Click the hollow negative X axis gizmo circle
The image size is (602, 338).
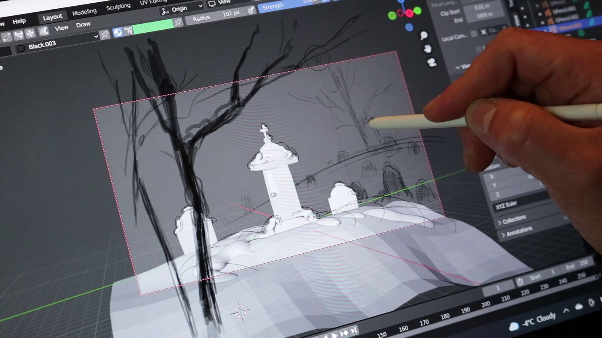tap(401, 13)
